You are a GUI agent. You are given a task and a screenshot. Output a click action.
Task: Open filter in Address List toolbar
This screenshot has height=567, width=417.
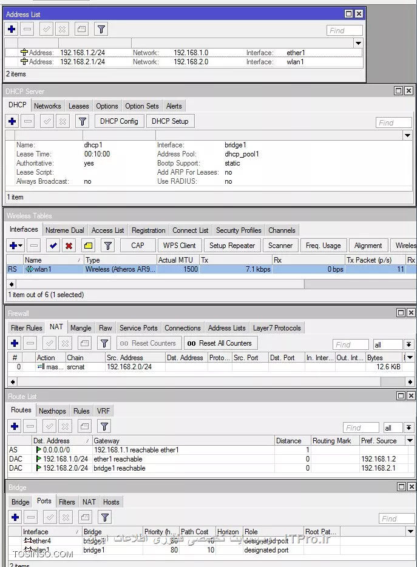(101, 29)
